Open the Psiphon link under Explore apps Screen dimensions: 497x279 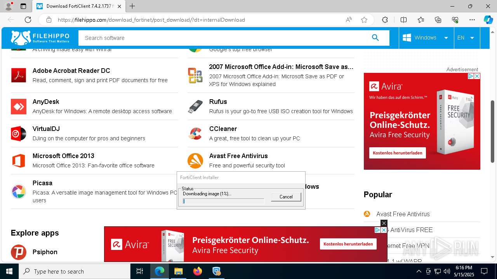click(x=45, y=252)
